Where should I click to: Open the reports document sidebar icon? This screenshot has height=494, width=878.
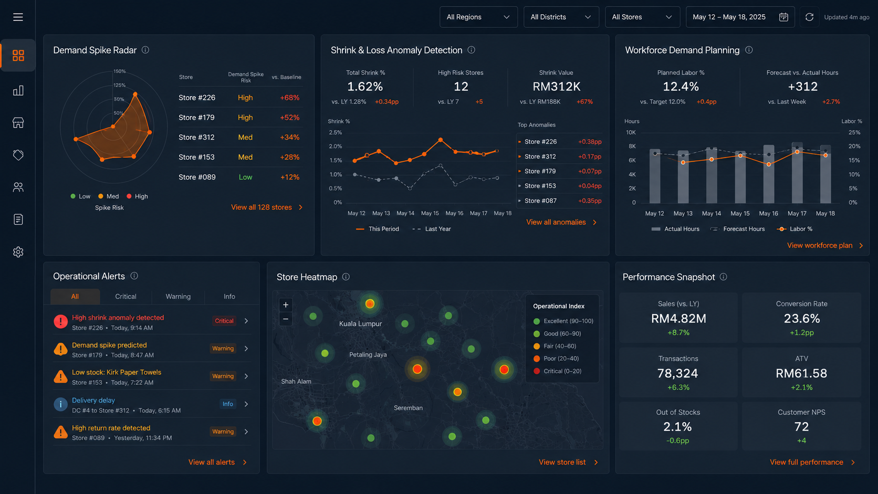(18, 219)
